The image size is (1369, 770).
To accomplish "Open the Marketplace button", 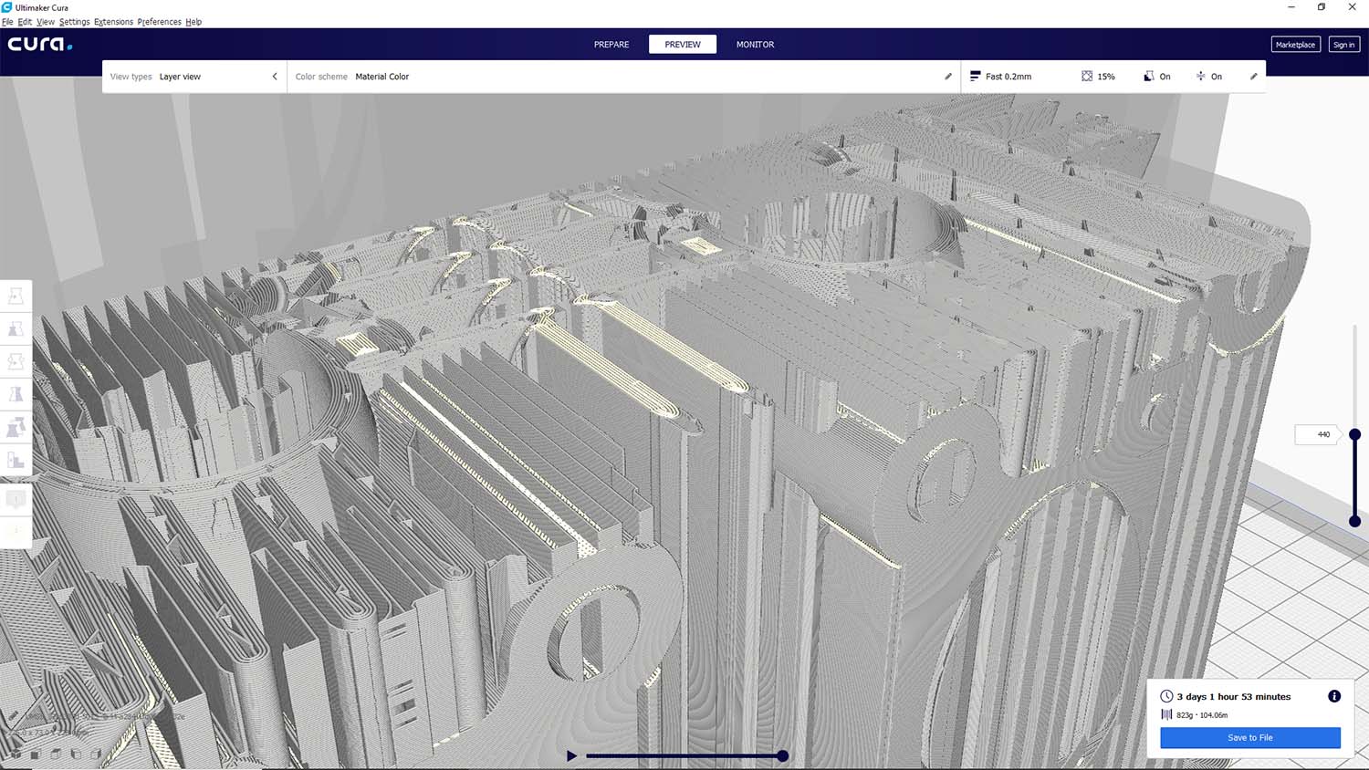I will pyautogui.click(x=1295, y=44).
